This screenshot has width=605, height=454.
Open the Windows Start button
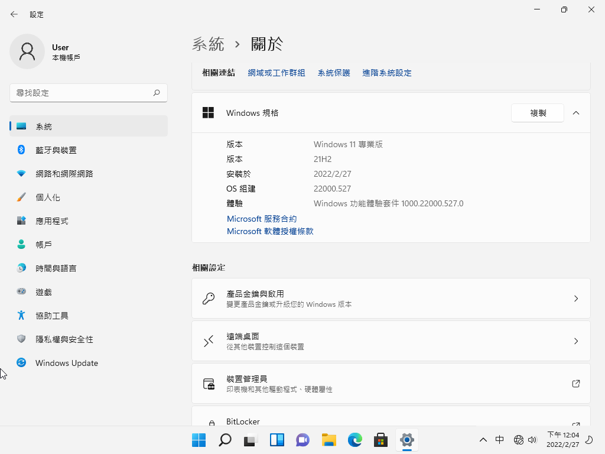(199, 440)
